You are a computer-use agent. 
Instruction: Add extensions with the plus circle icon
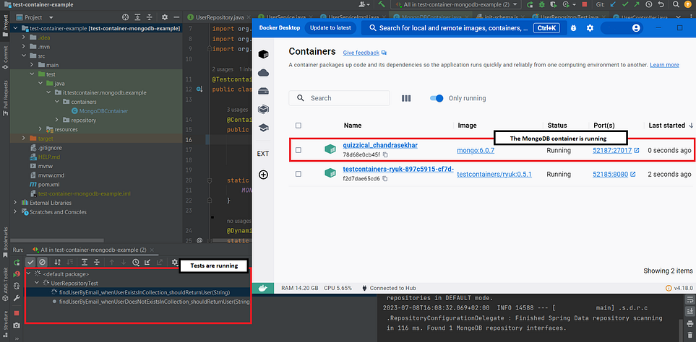pos(263,175)
